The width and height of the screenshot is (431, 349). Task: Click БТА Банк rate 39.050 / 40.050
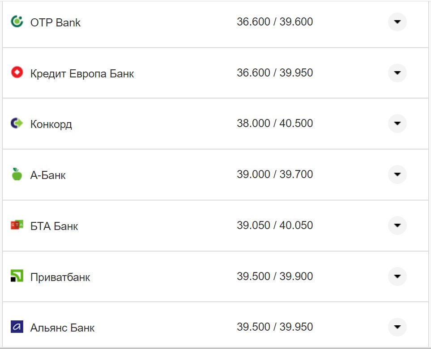pyautogui.click(x=275, y=225)
